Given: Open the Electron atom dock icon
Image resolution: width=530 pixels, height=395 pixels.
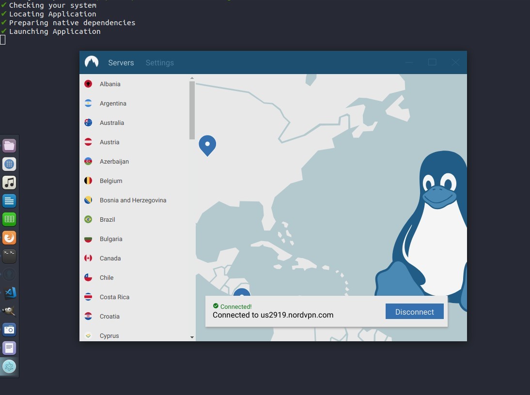Looking at the screenshot, I should 9,366.
